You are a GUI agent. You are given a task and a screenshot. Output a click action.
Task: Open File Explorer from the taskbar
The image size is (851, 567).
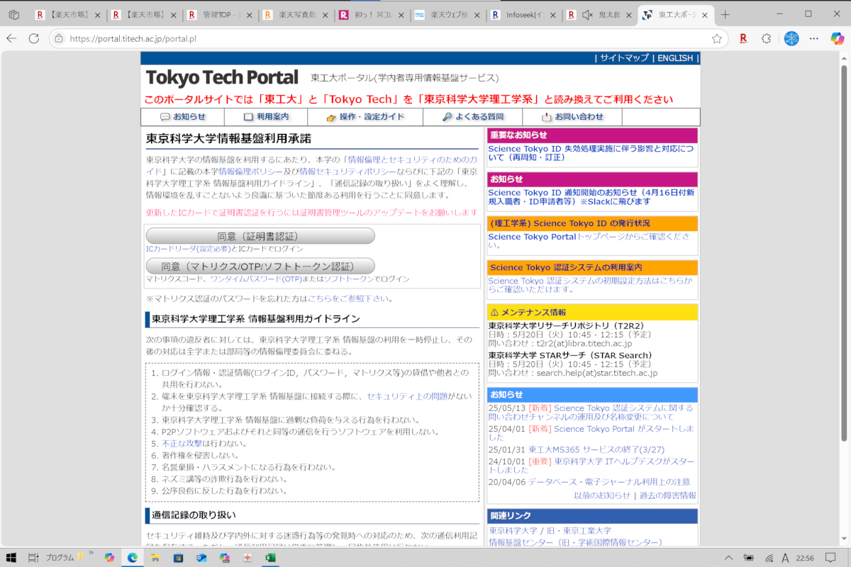[155, 558]
